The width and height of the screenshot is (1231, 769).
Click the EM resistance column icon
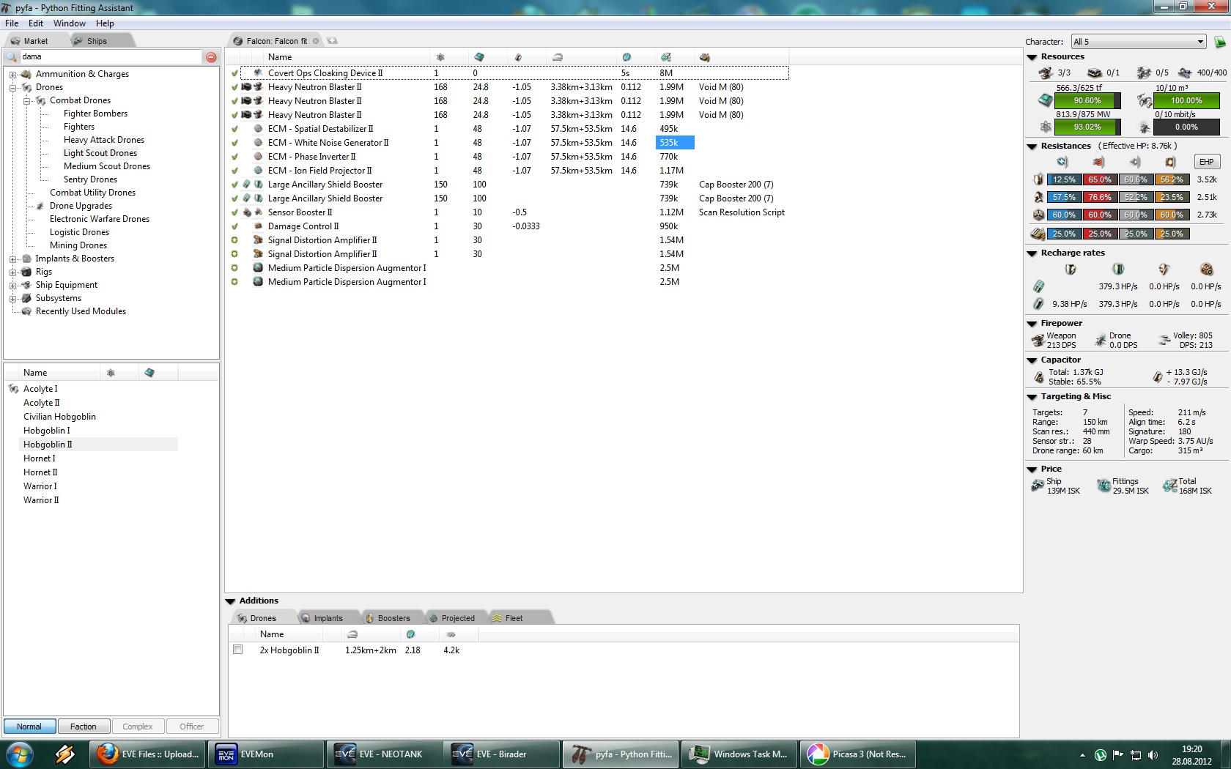pyautogui.click(x=1062, y=162)
